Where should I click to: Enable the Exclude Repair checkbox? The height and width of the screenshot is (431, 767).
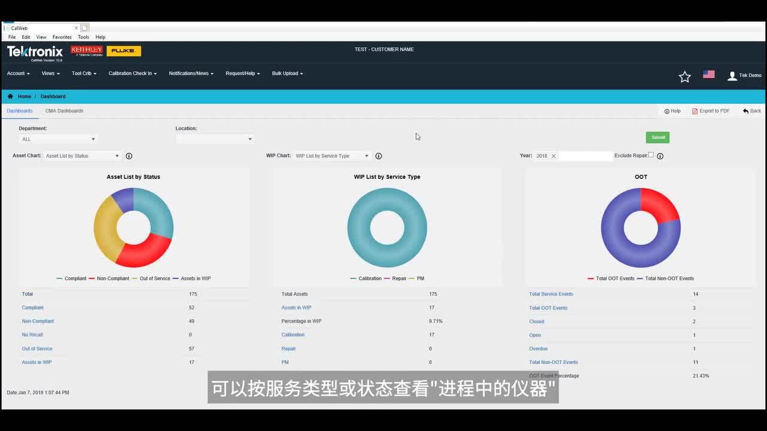(x=651, y=154)
